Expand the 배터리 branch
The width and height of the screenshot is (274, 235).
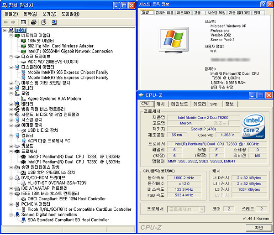tap(11, 104)
